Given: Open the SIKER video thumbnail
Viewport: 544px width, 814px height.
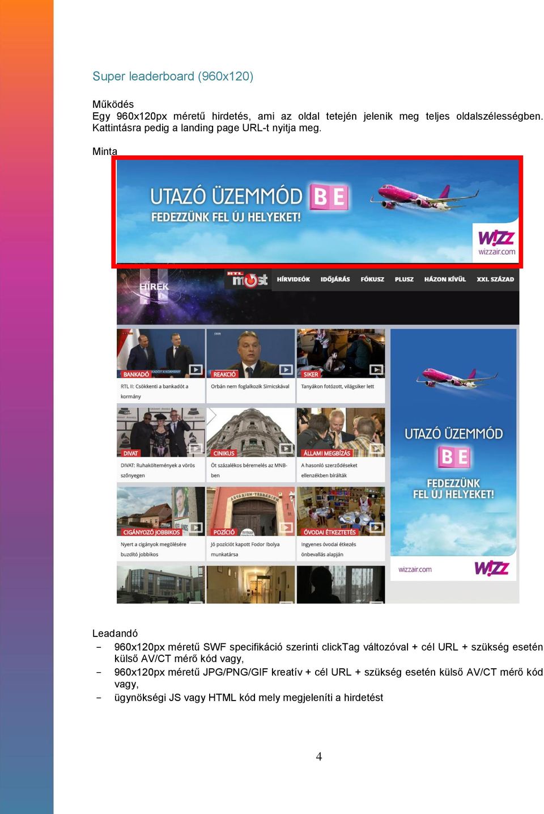Looking at the screenshot, I should pyautogui.click(x=341, y=353).
